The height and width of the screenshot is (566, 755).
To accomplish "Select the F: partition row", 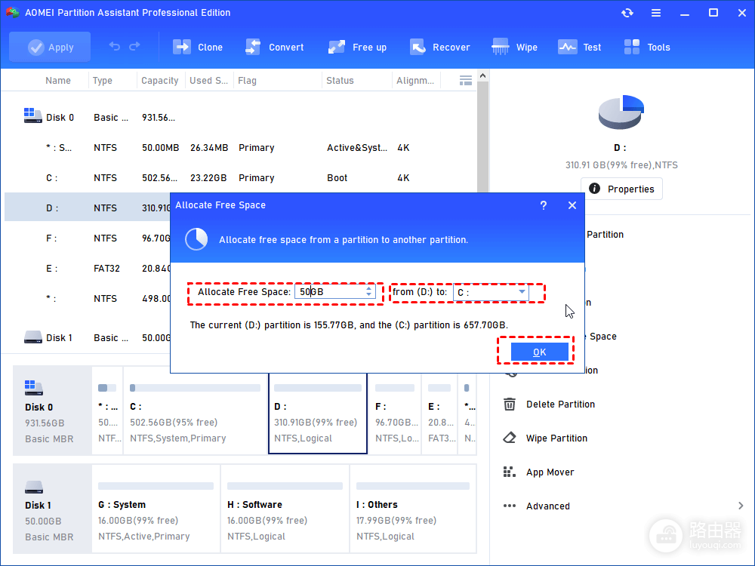I will pyautogui.click(x=88, y=238).
